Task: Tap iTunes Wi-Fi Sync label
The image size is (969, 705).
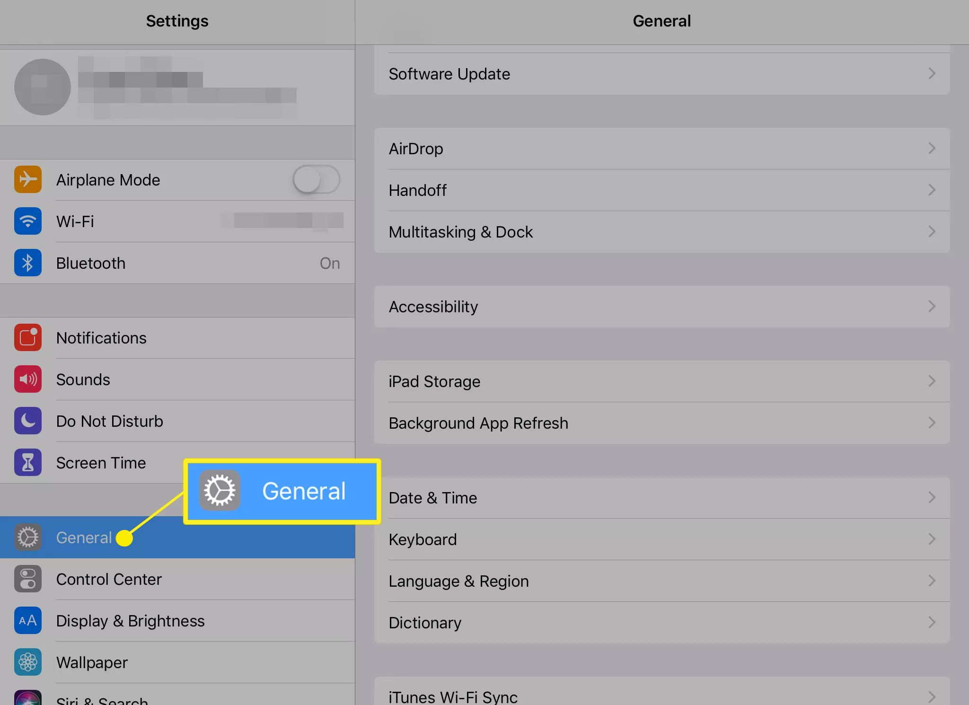Action: pyautogui.click(x=453, y=697)
